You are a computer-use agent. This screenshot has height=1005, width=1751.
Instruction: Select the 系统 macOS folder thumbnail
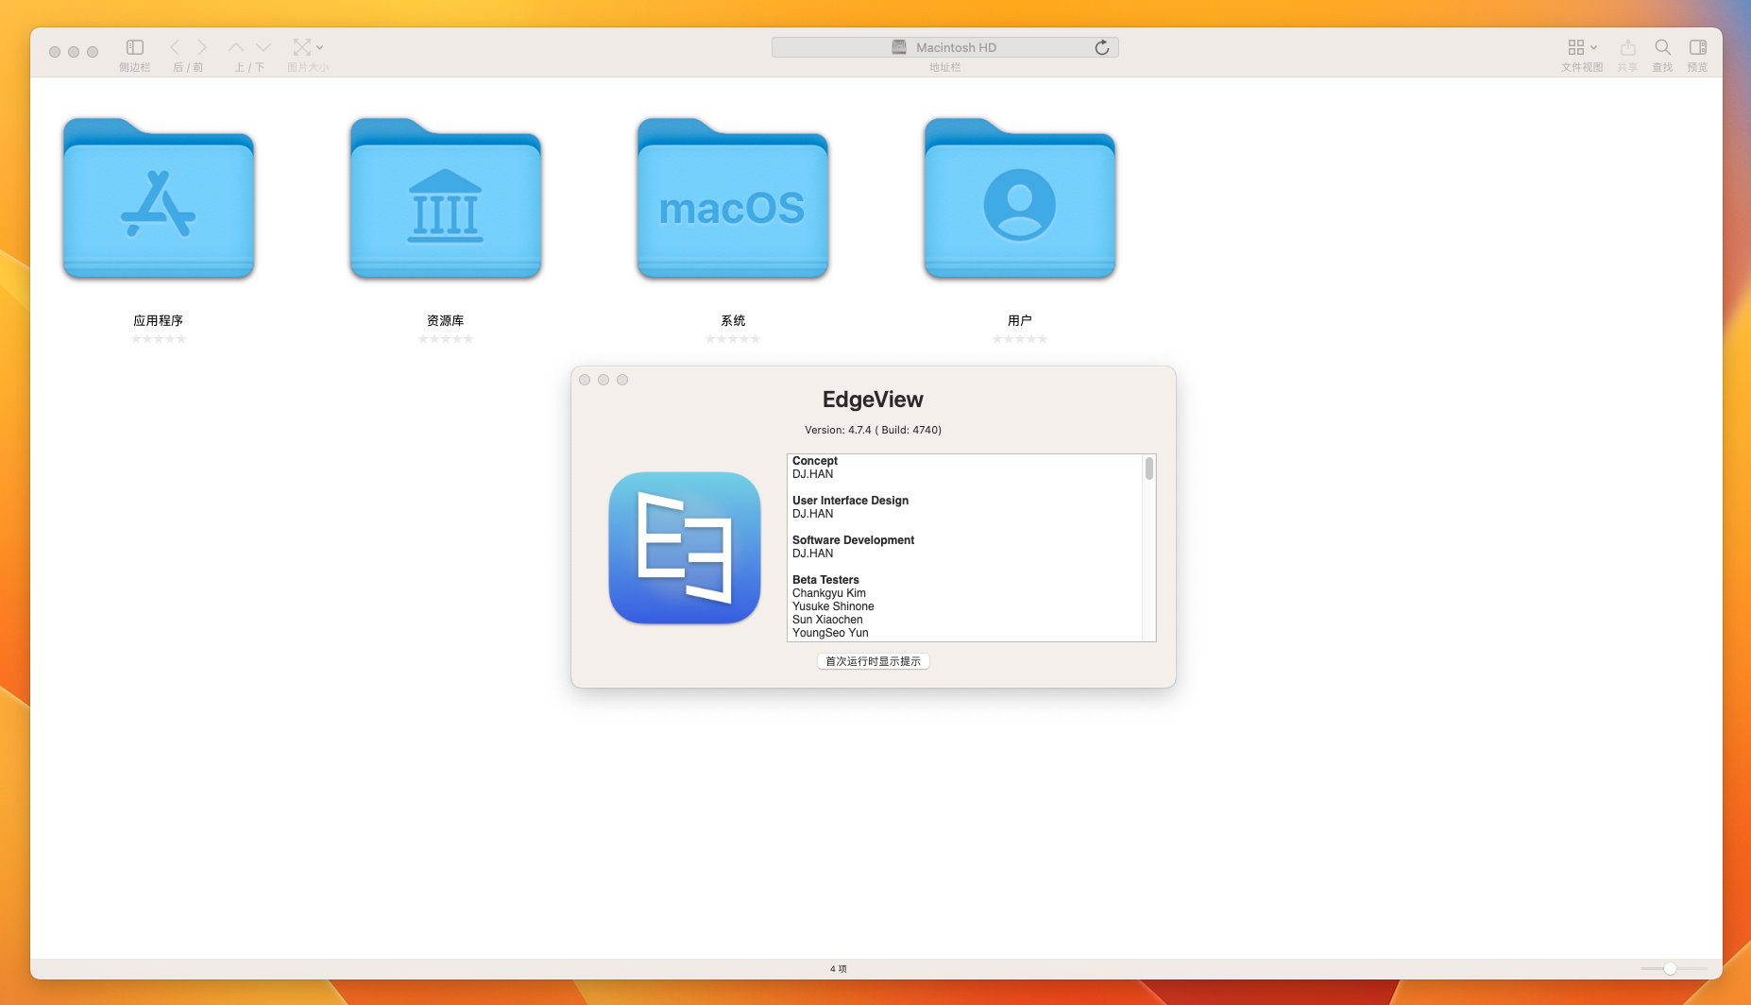tap(733, 198)
